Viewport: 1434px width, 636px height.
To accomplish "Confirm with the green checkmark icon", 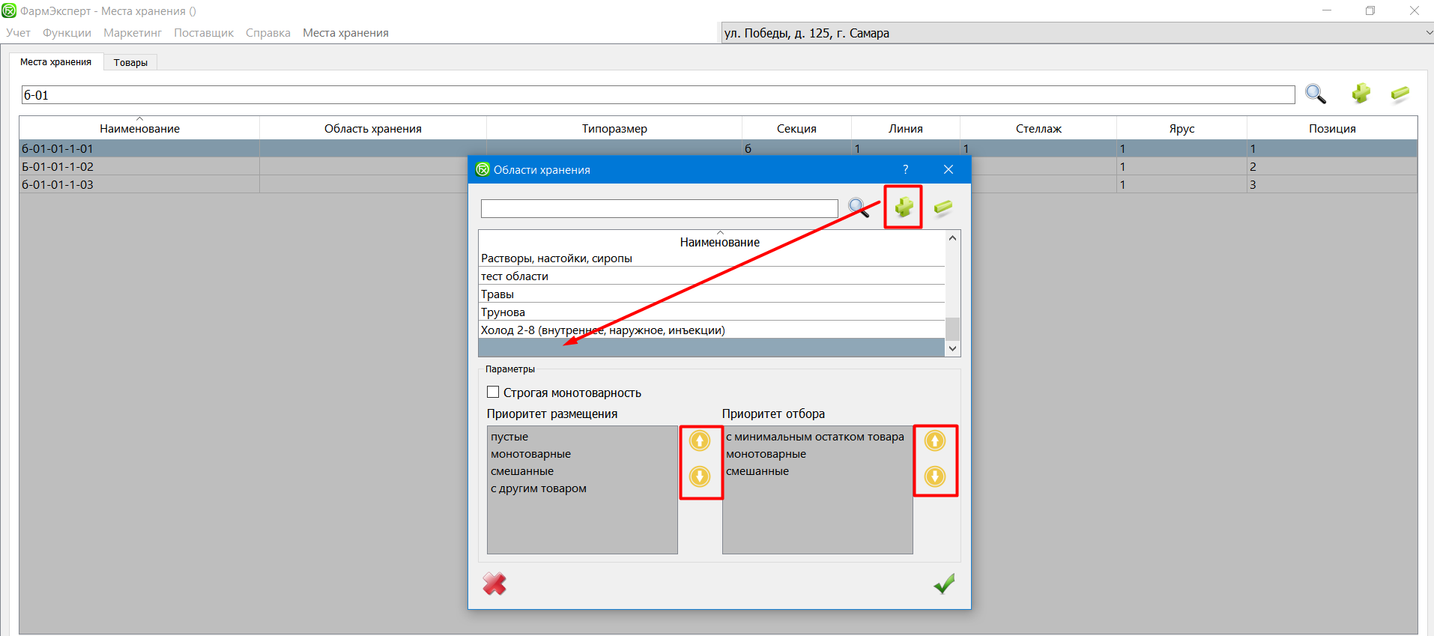I will pos(944,584).
